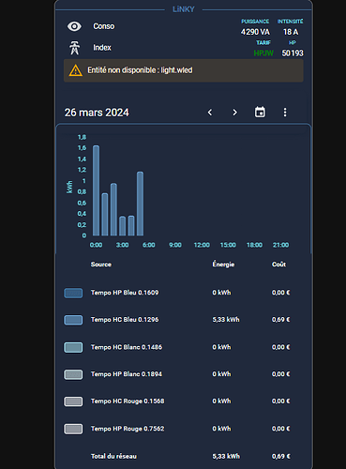Go to previous day with left chevron

pos(210,113)
